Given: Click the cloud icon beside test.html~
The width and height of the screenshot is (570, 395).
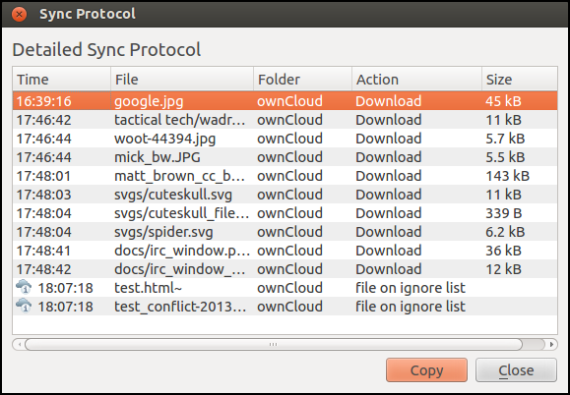Looking at the screenshot, I should pos(24,287).
